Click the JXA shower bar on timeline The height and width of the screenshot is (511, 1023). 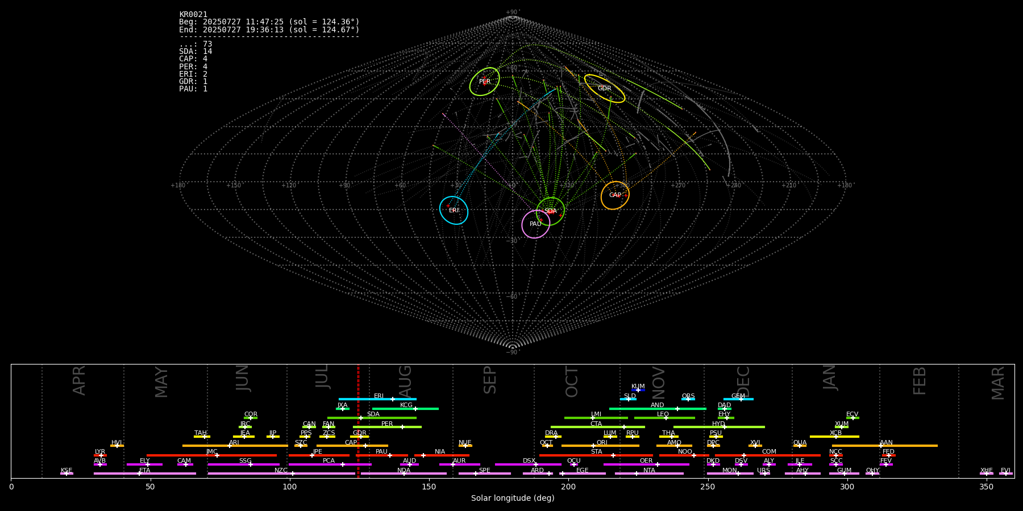(343, 408)
